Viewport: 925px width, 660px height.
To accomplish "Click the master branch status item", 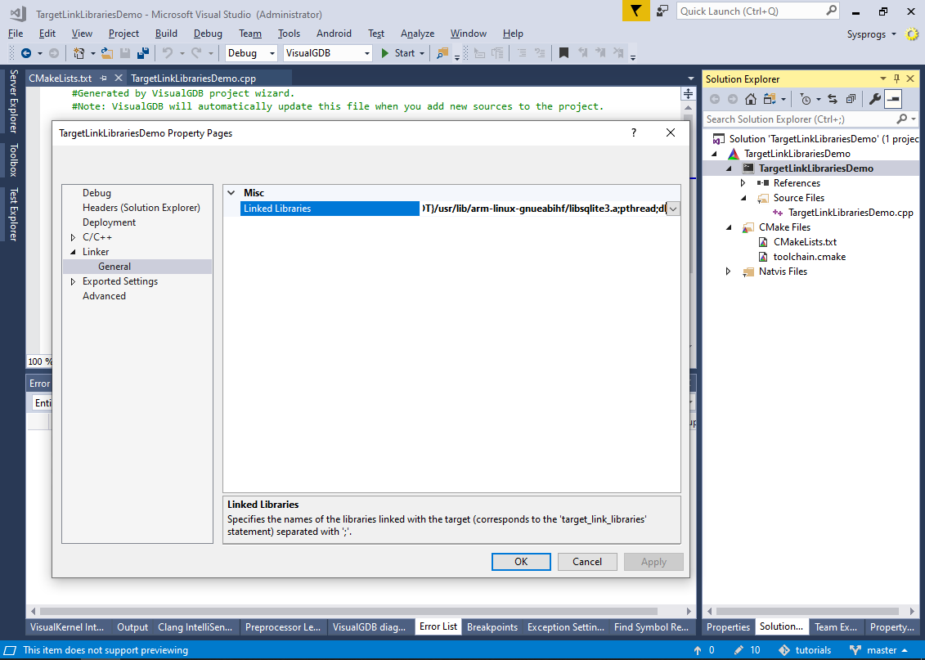I will click(x=878, y=650).
